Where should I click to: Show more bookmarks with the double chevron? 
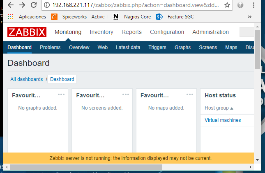[x=250, y=17]
